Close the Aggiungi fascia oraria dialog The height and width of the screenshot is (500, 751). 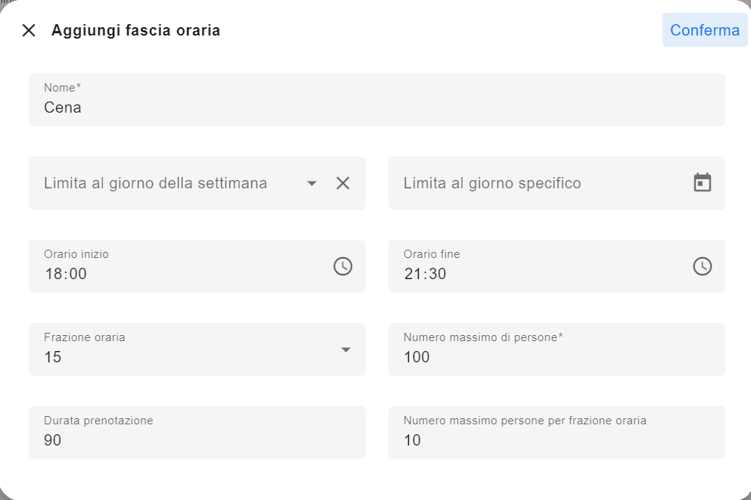[29, 30]
